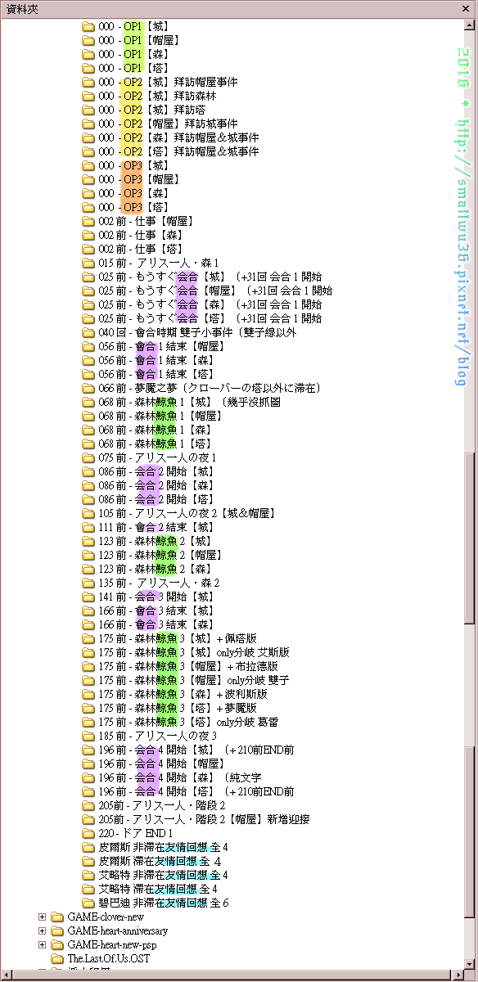This screenshot has height=982, width=478.
Task: Click folder icon of 068前 - 森林鯨魚1【帽屋】
Action: click(x=88, y=416)
